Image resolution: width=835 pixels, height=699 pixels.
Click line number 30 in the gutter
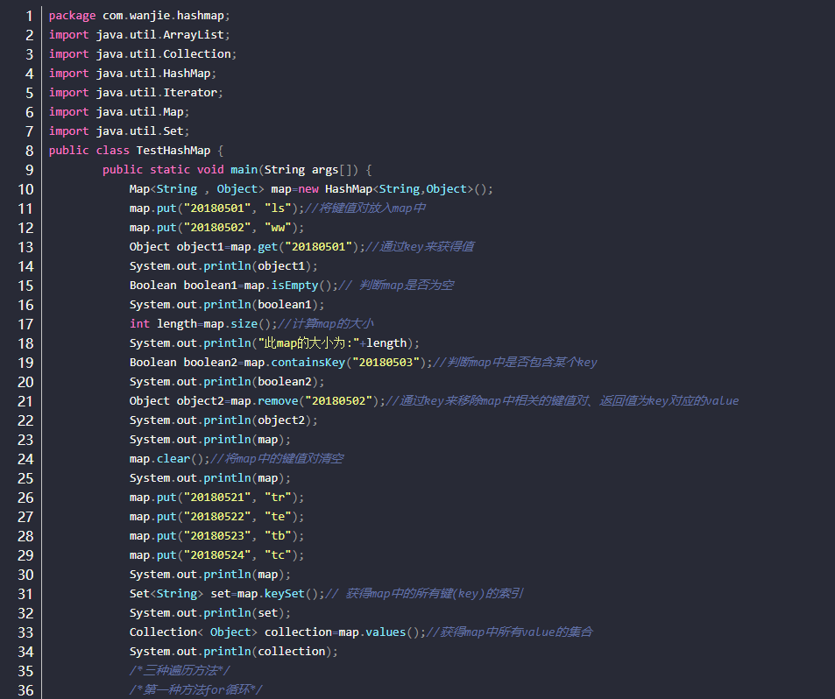[x=25, y=575]
